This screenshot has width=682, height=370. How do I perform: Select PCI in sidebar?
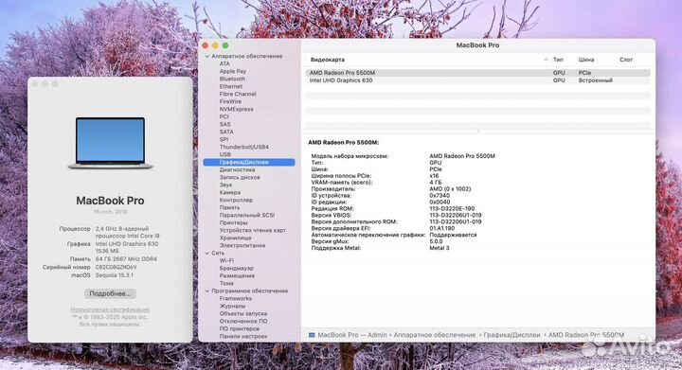point(224,116)
